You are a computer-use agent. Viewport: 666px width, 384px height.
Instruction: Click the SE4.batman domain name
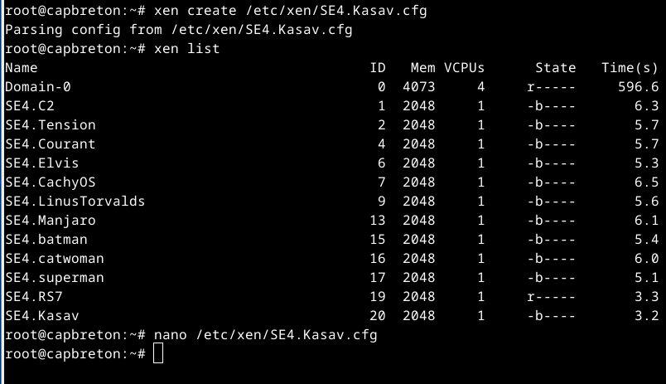tap(46, 240)
